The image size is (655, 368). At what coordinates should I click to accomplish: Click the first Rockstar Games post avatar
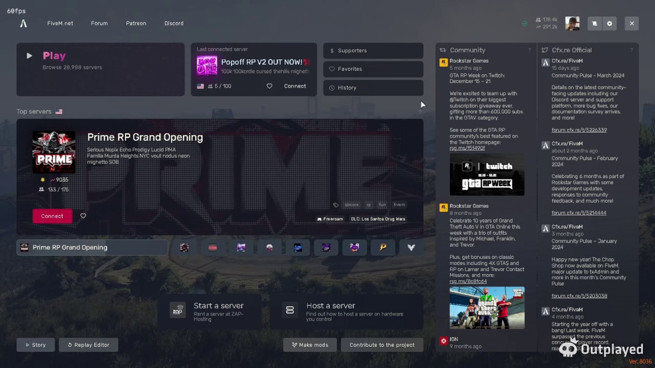443,63
